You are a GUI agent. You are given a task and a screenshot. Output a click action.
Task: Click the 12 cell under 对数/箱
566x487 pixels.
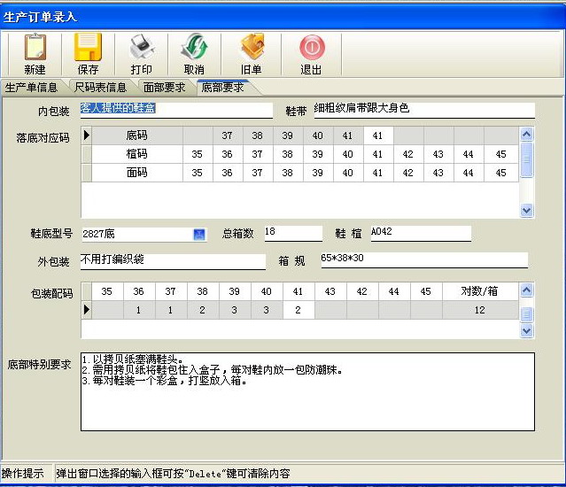pyautogui.click(x=480, y=310)
